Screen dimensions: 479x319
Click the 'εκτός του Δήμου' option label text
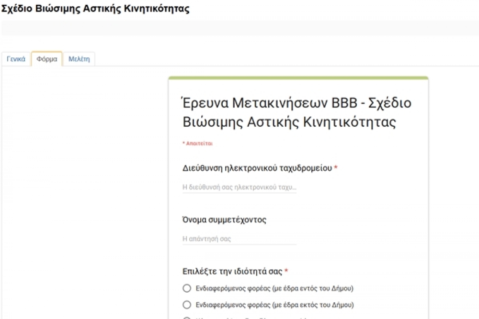pos(275,305)
